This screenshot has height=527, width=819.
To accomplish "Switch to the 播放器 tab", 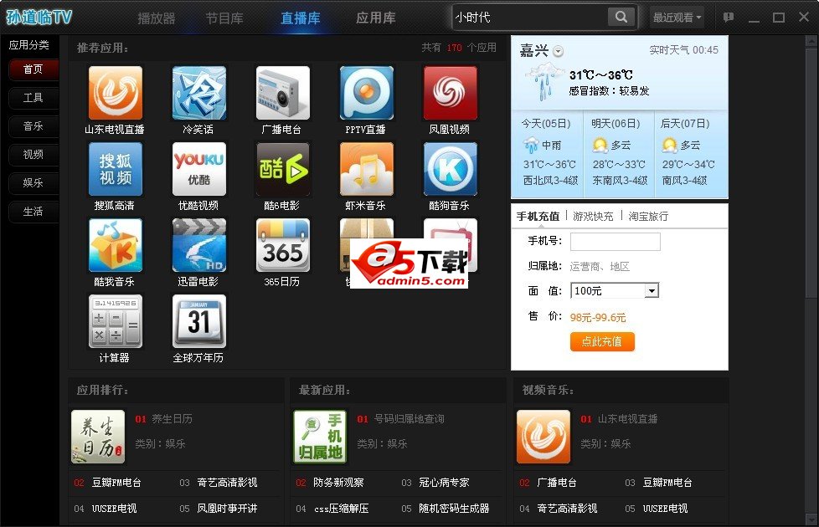I will pyautogui.click(x=156, y=18).
